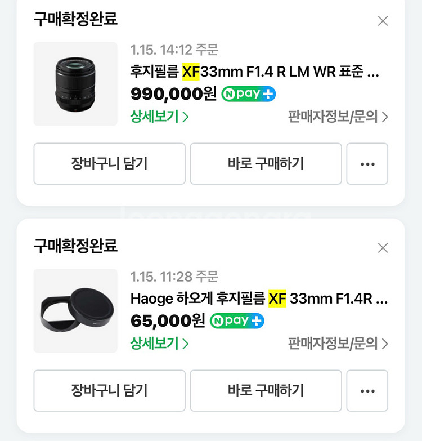View 상세보기 details for the 990,000원 order
The image size is (422, 441).
coord(159,117)
